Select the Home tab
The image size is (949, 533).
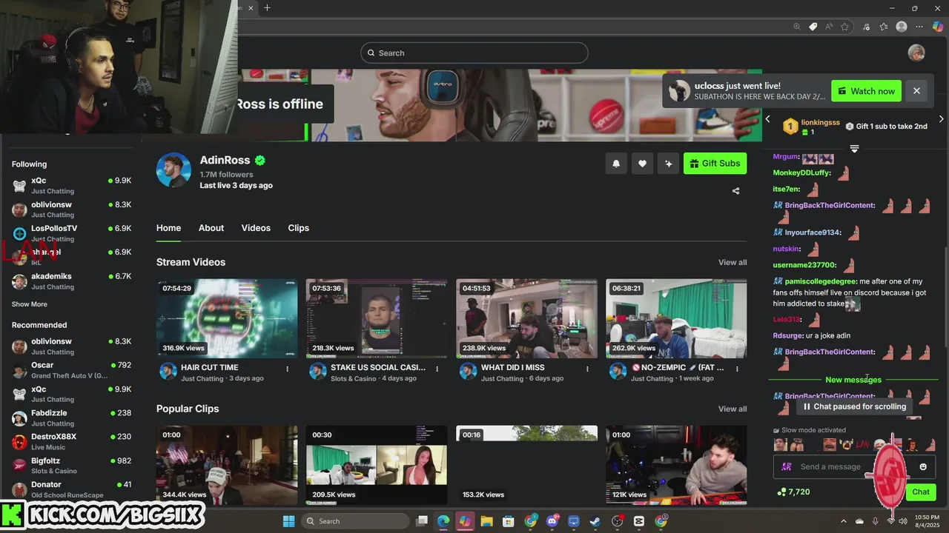point(168,228)
